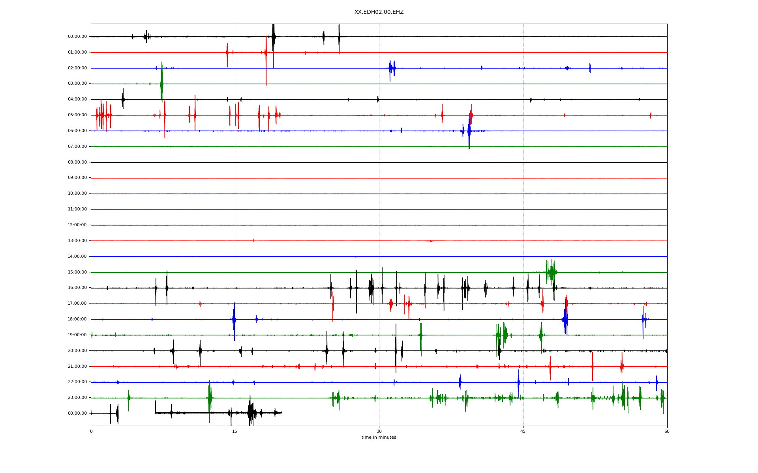758x473 pixels.
Task: Click the bottom 00:00:00 row label
Action: point(77,413)
